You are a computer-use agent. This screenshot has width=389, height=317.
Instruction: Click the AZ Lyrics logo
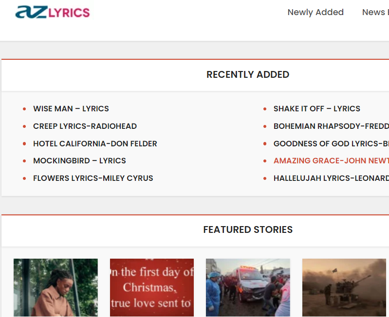pyautogui.click(x=53, y=12)
